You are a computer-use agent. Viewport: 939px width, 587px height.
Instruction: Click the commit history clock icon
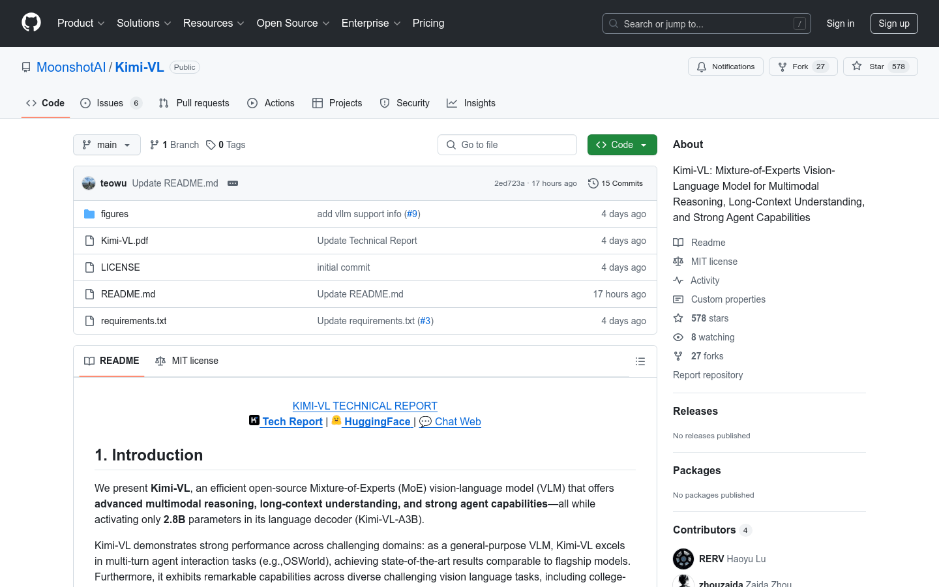pyautogui.click(x=593, y=183)
